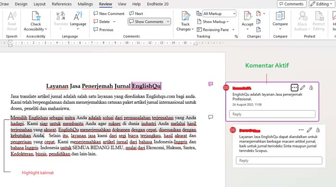This screenshot has height=187, width=336.
Task: Open Show Comments dropdown arrow
Action: click(x=168, y=22)
